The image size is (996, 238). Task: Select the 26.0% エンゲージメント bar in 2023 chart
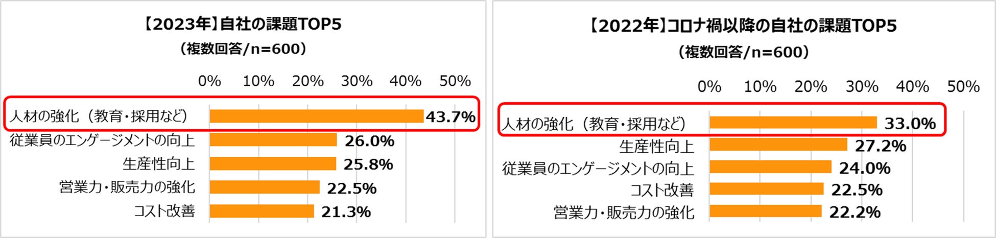point(273,140)
